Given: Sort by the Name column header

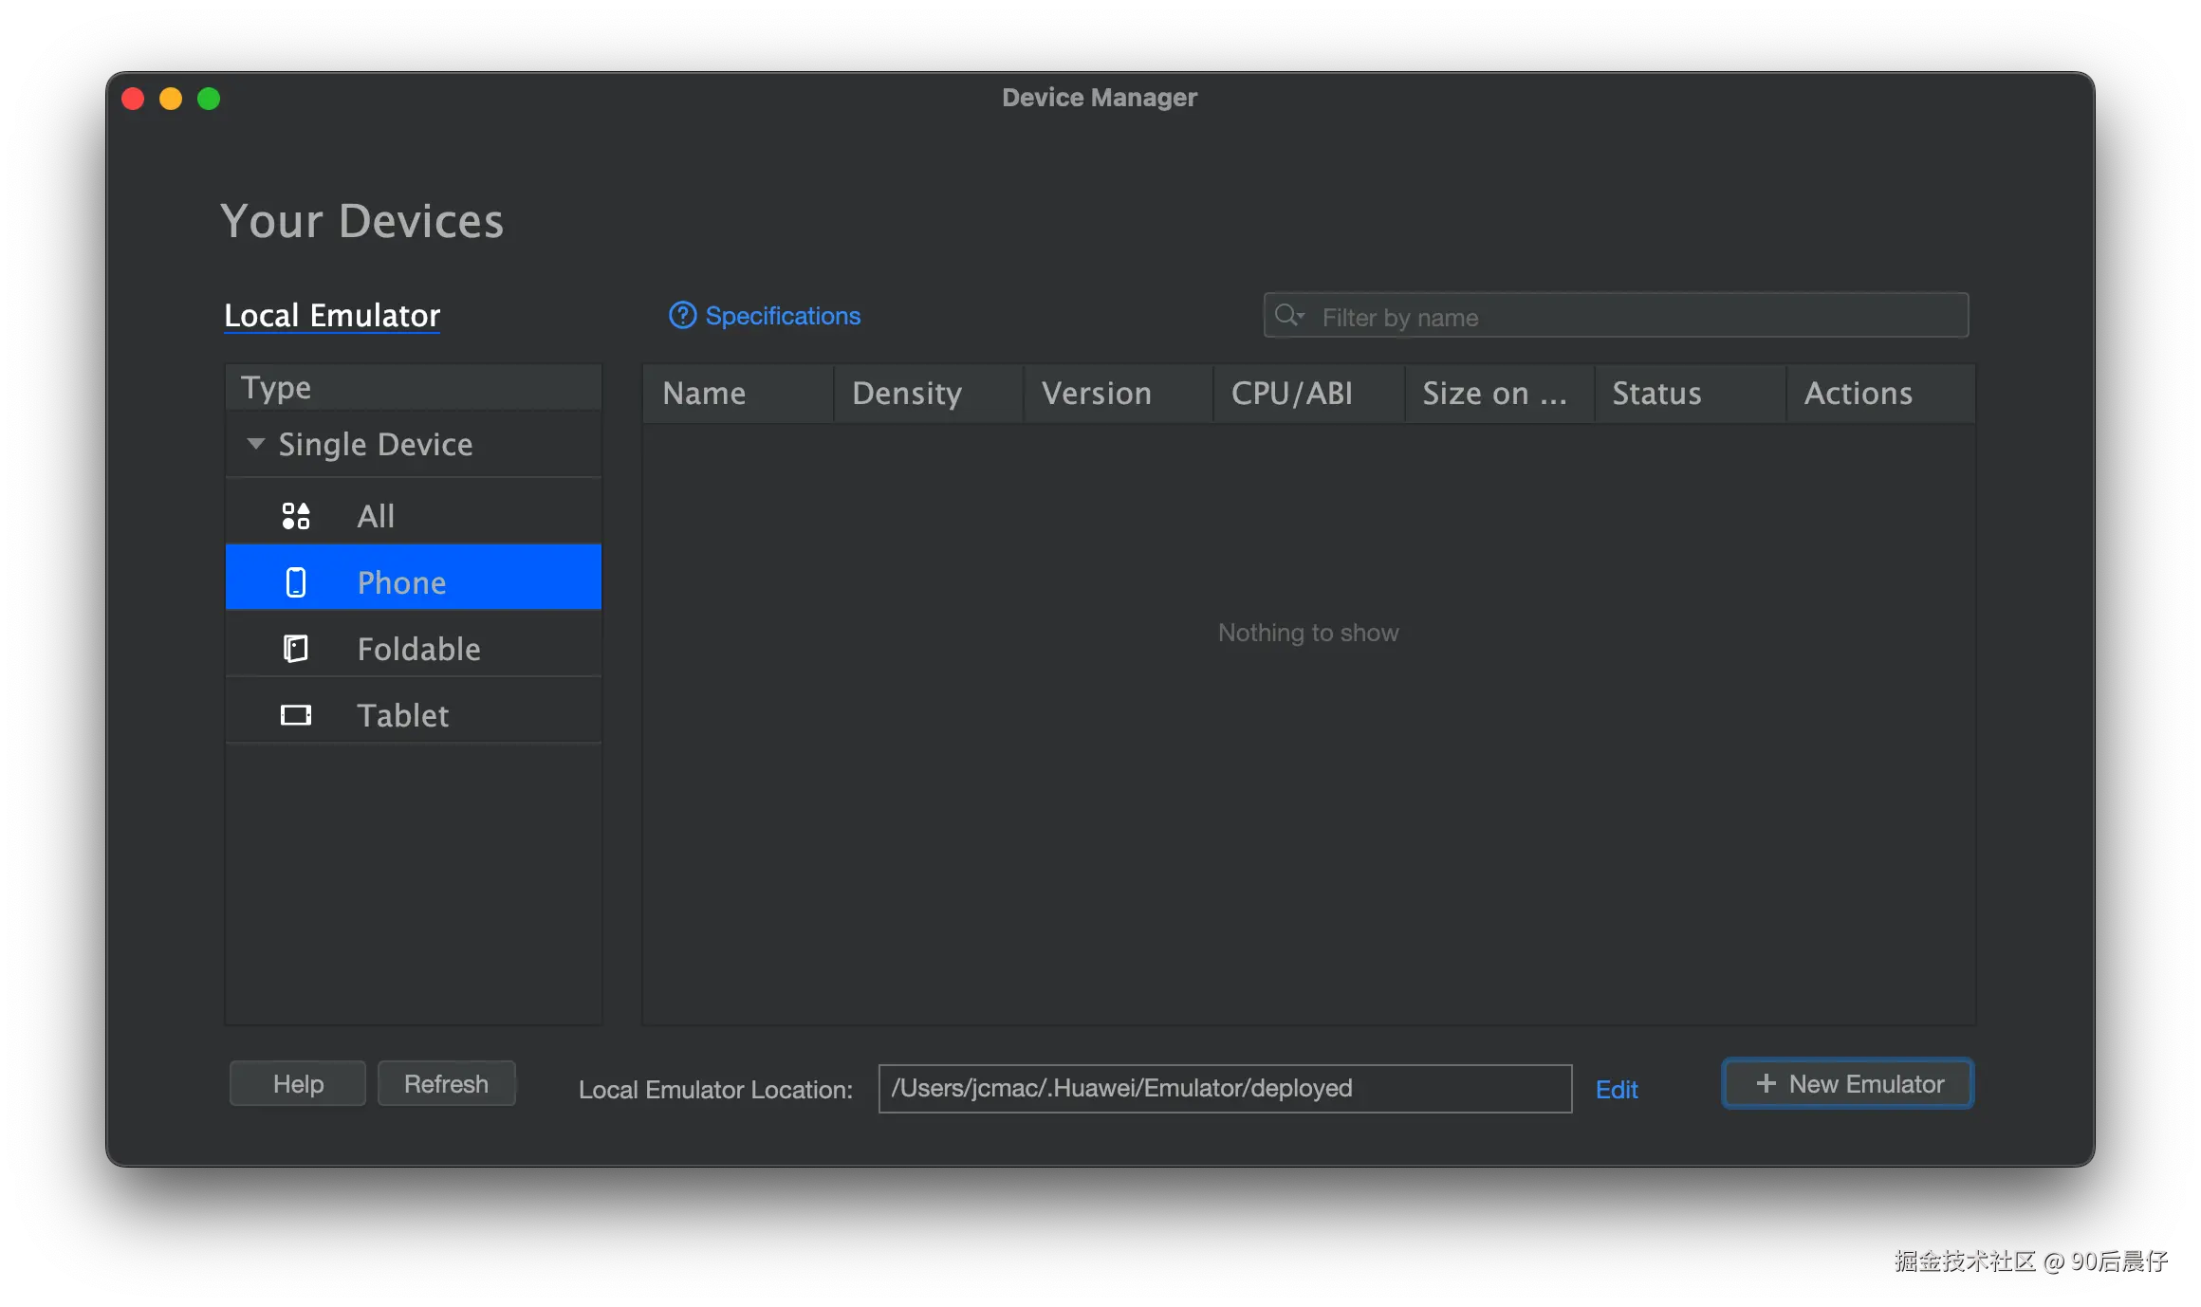Looking at the screenshot, I should (738, 394).
